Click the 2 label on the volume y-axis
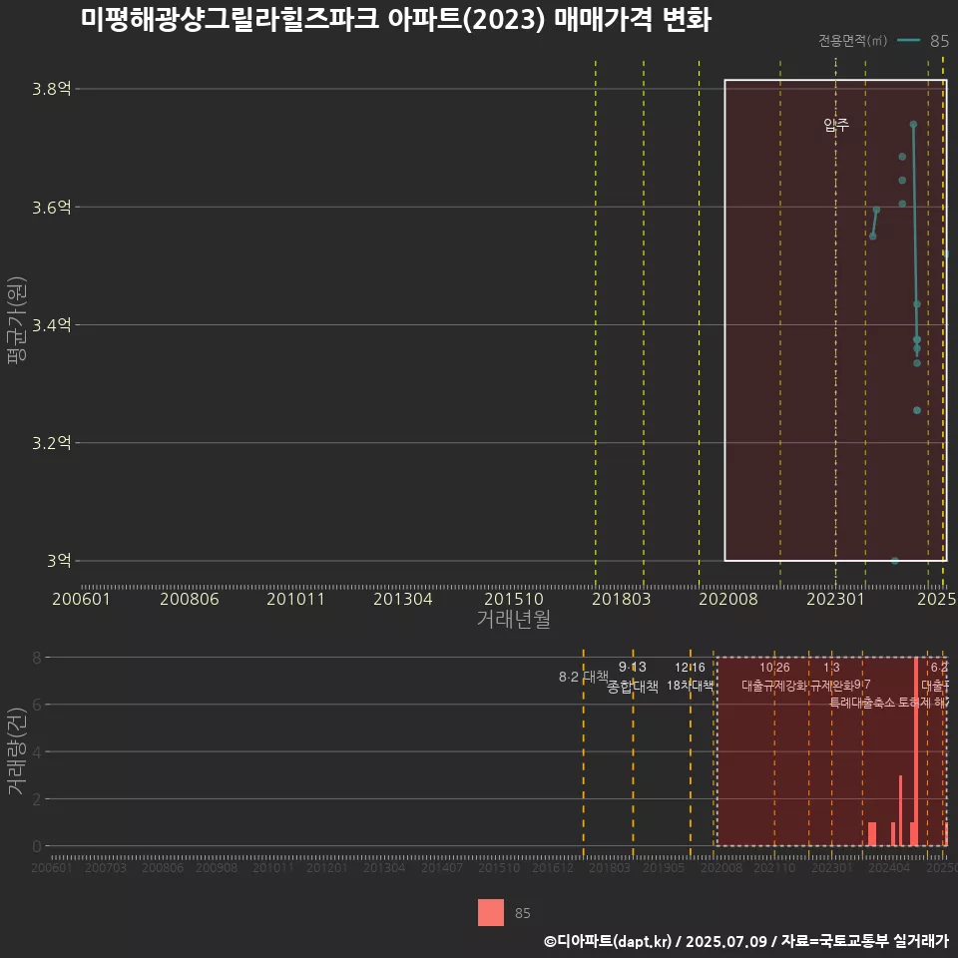The width and height of the screenshot is (958, 958). (37, 799)
